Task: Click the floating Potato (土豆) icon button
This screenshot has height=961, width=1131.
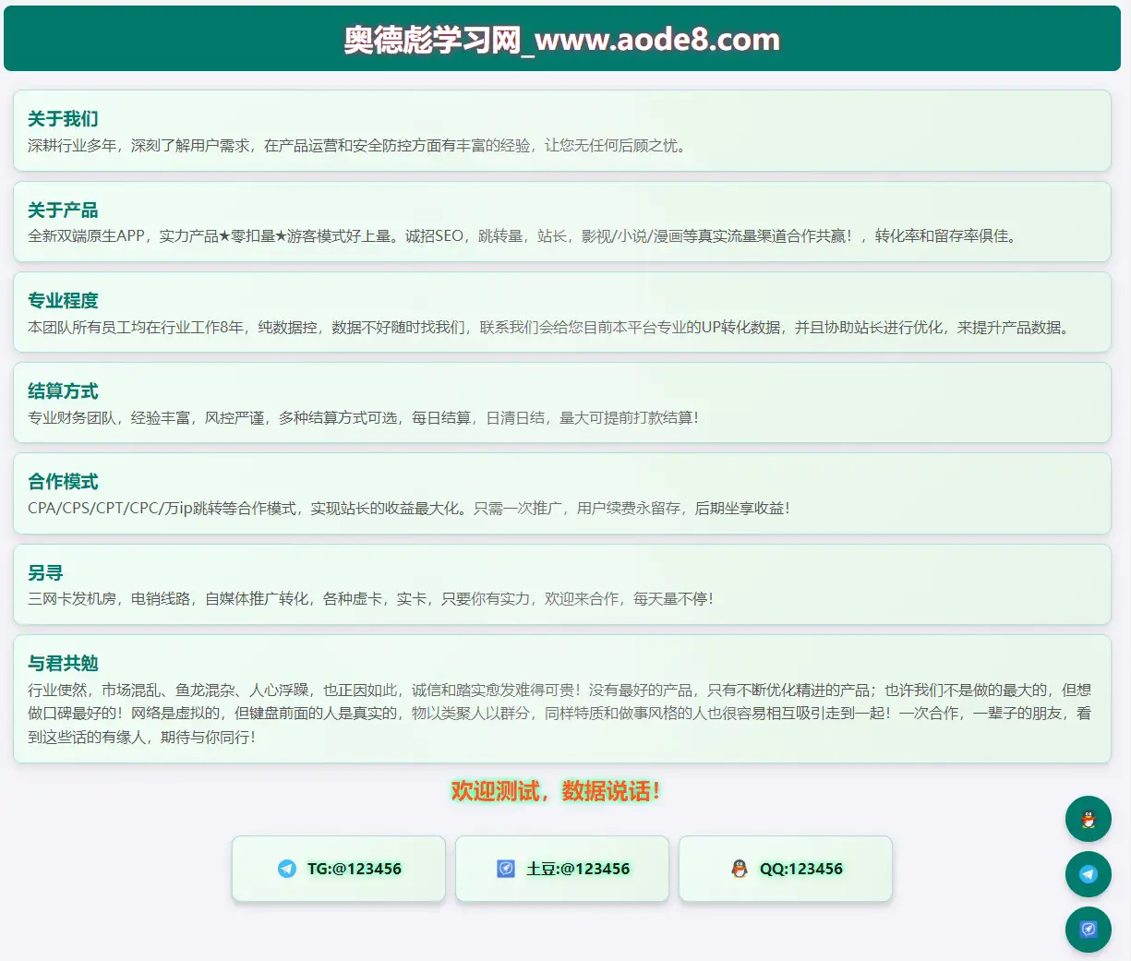Action: [1089, 930]
